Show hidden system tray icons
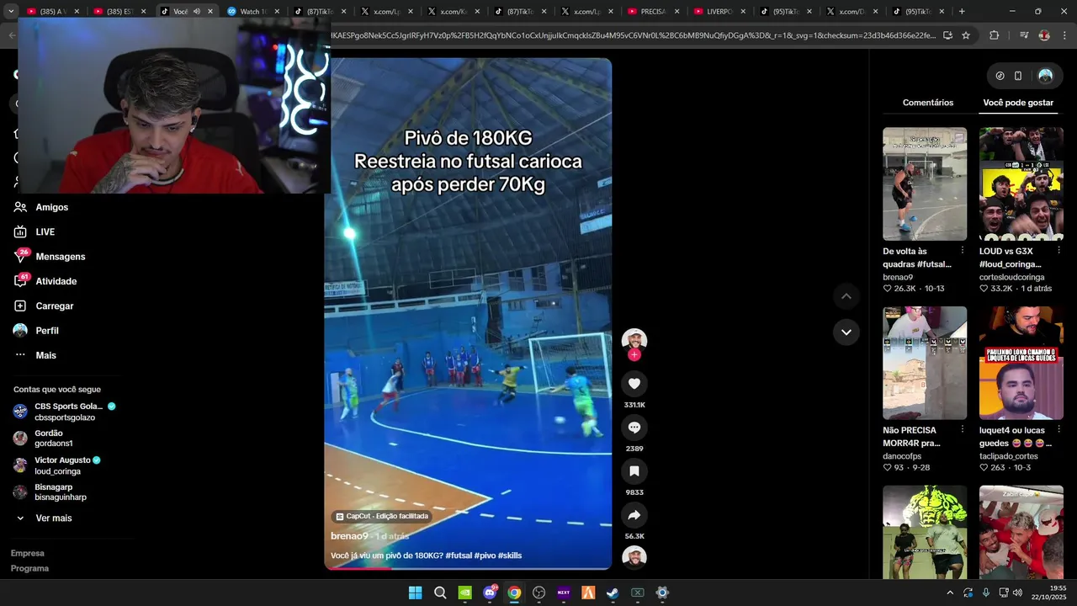This screenshot has width=1077, height=606. tap(950, 593)
